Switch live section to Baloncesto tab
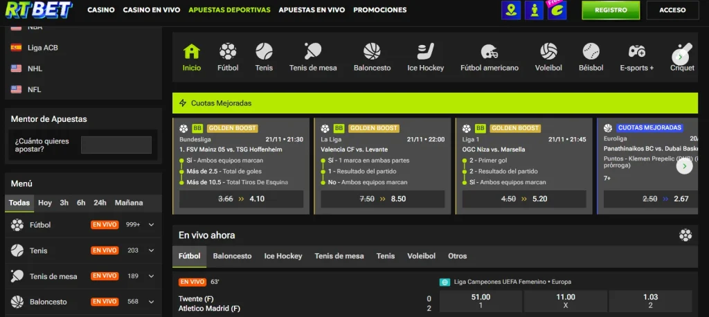 (233, 256)
